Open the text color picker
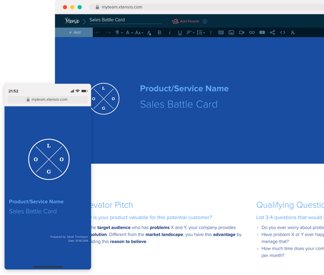Image resolution: width=324 pixels, height=275 pixels. click(149, 33)
